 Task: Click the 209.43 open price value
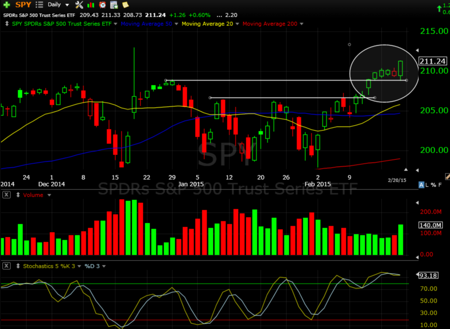(89, 15)
